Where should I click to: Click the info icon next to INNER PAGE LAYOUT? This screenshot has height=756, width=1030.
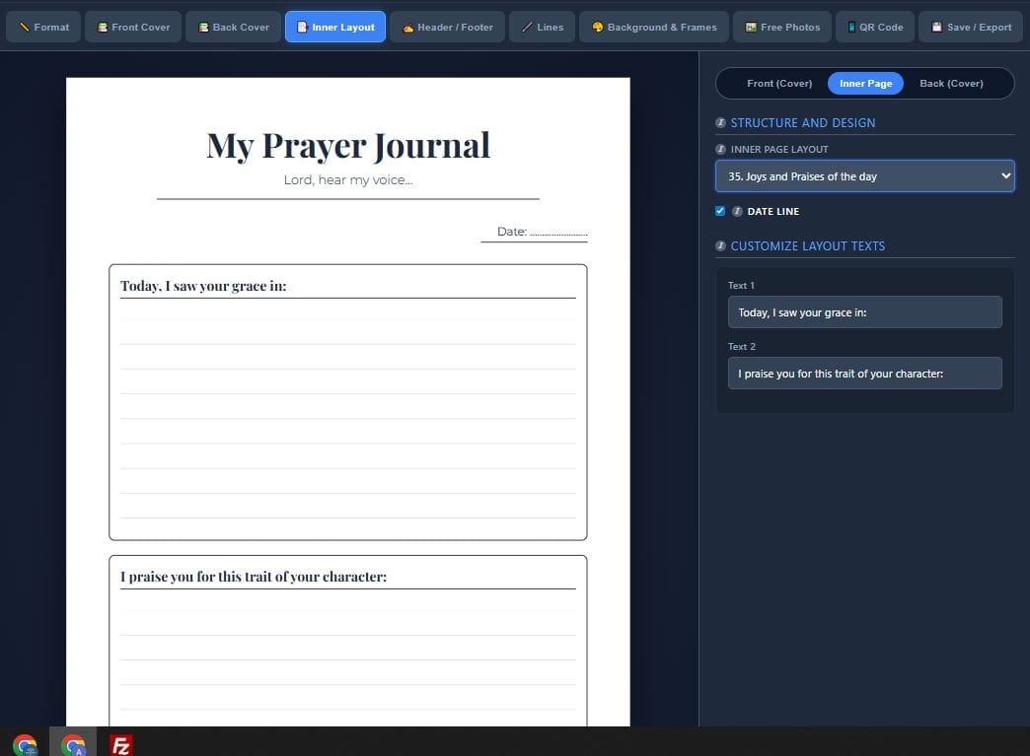pos(720,149)
